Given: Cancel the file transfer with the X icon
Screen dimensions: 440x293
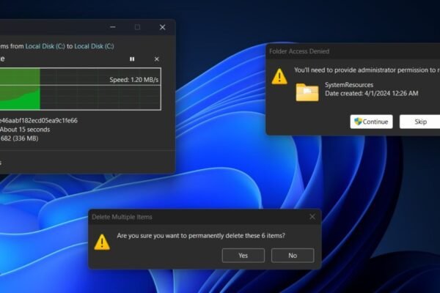Looking at the screenshot, I should point(156,59).
